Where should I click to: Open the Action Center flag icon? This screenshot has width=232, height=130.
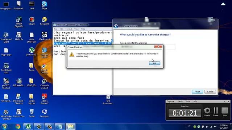click(x=215, y=127)
